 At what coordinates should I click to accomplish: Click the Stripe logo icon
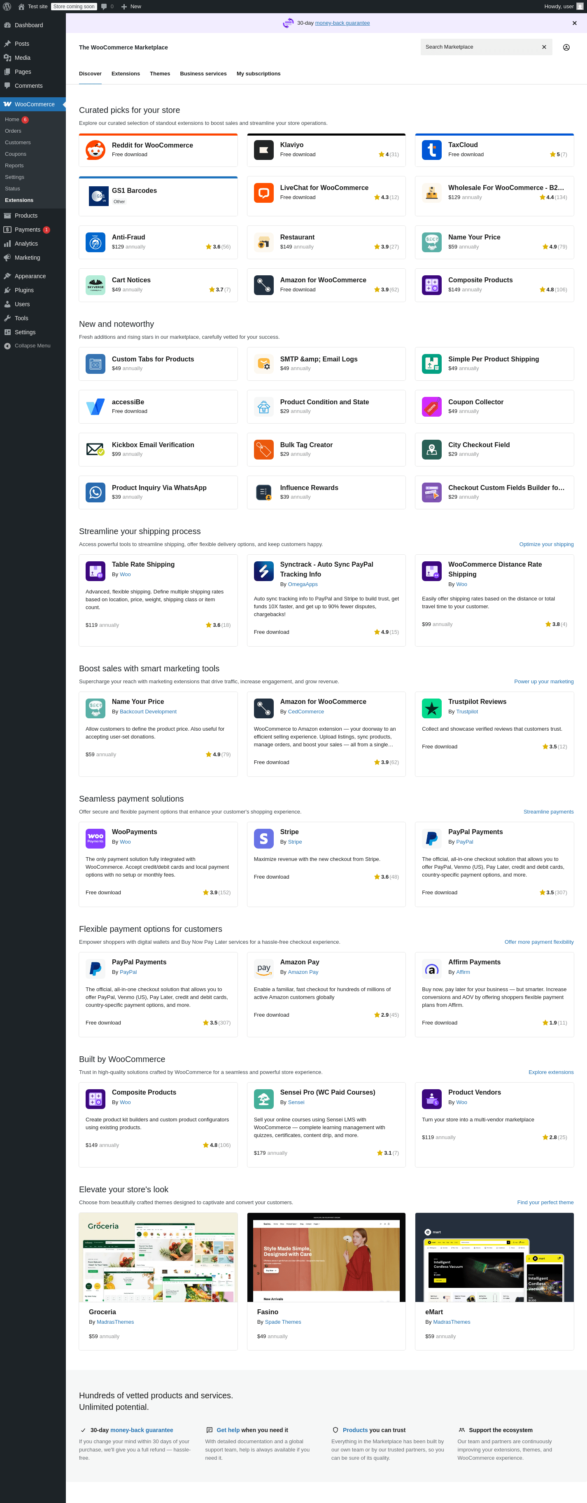pos(263,838)
